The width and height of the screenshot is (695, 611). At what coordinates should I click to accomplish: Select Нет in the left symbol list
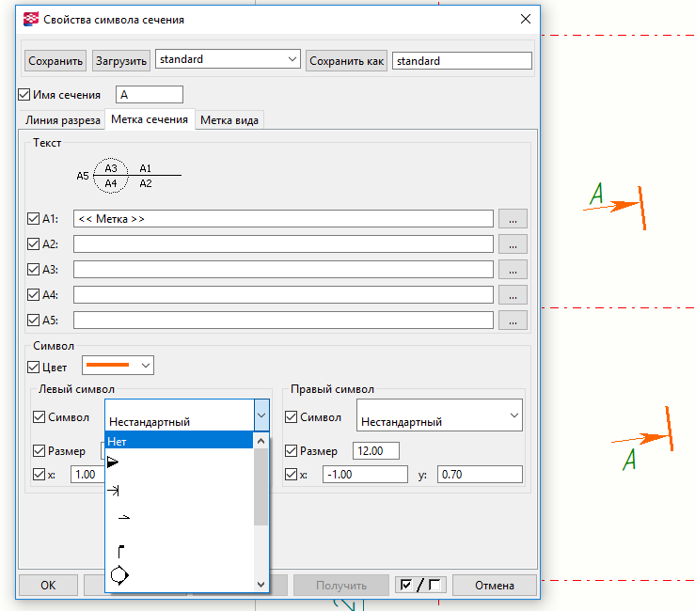[179, 440]
